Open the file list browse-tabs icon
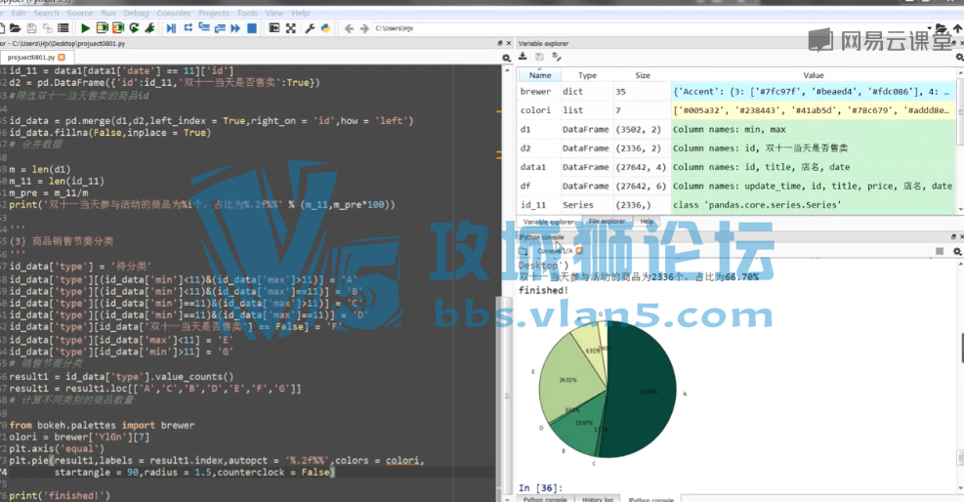This screenshot has width=964, height=502. (63, 28)
